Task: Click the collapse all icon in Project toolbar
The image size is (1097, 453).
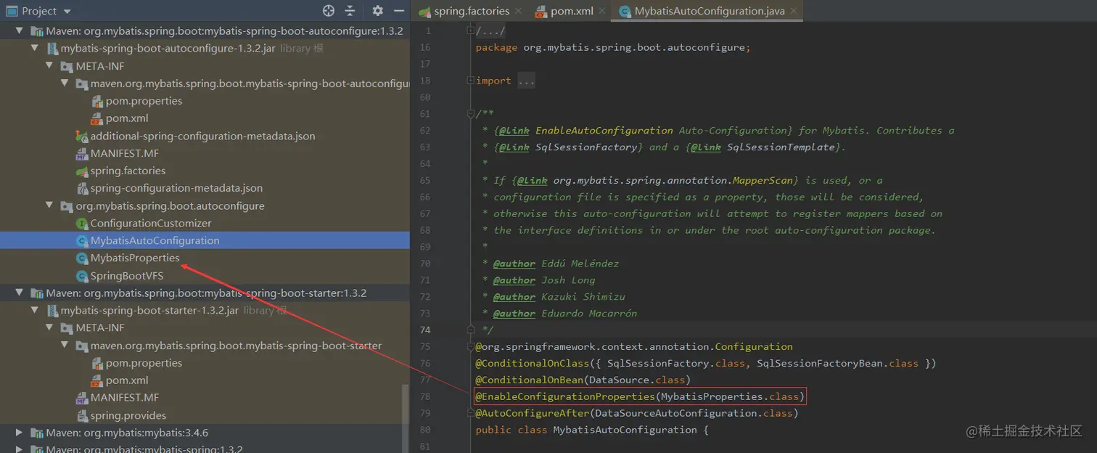Action: [350, 11]
